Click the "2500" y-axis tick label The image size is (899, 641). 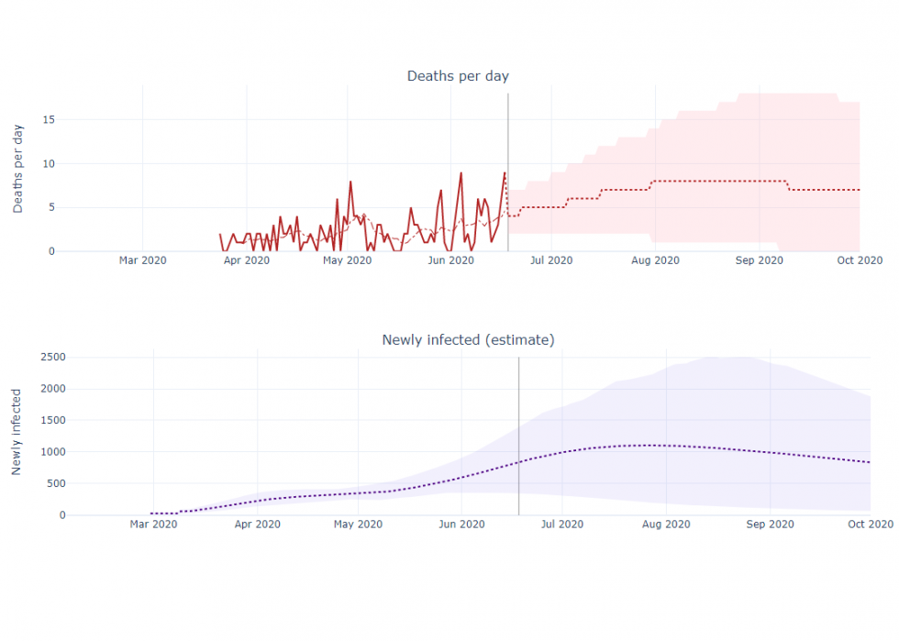[x=50, y=357]
